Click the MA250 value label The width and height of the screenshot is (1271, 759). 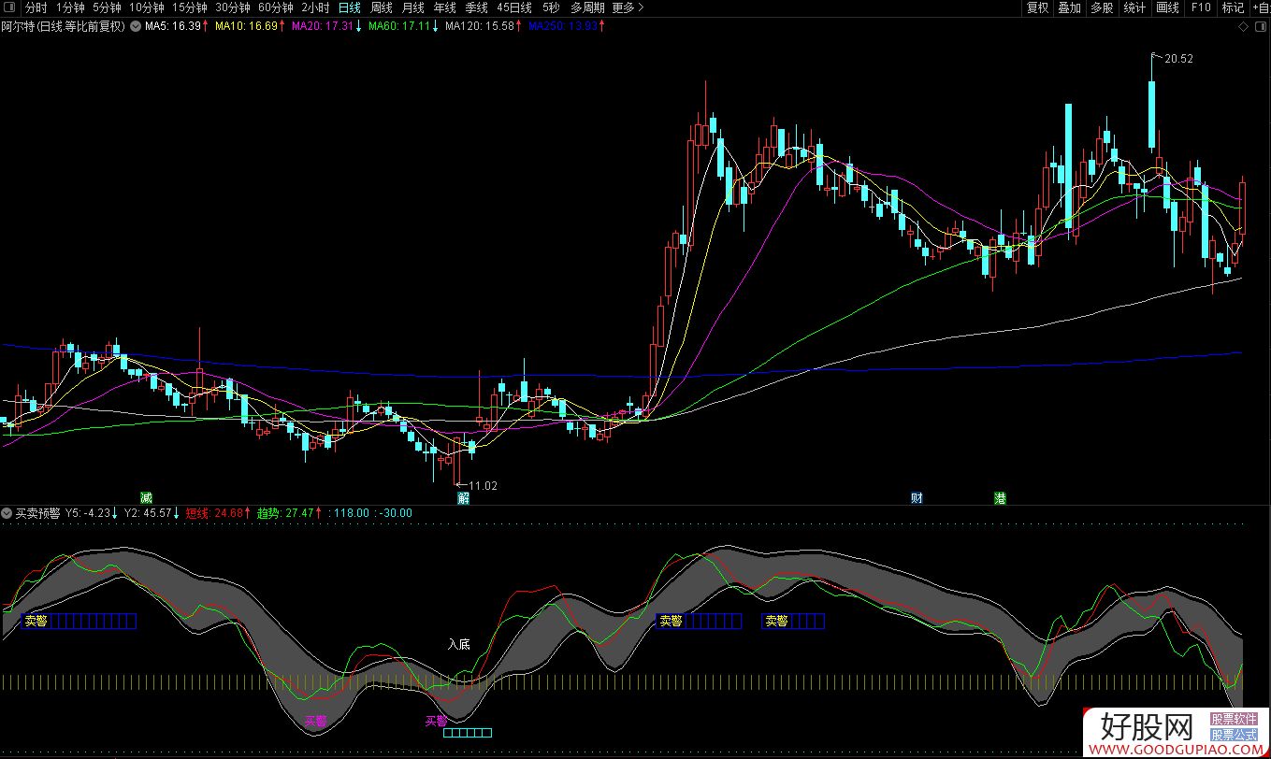563,26
